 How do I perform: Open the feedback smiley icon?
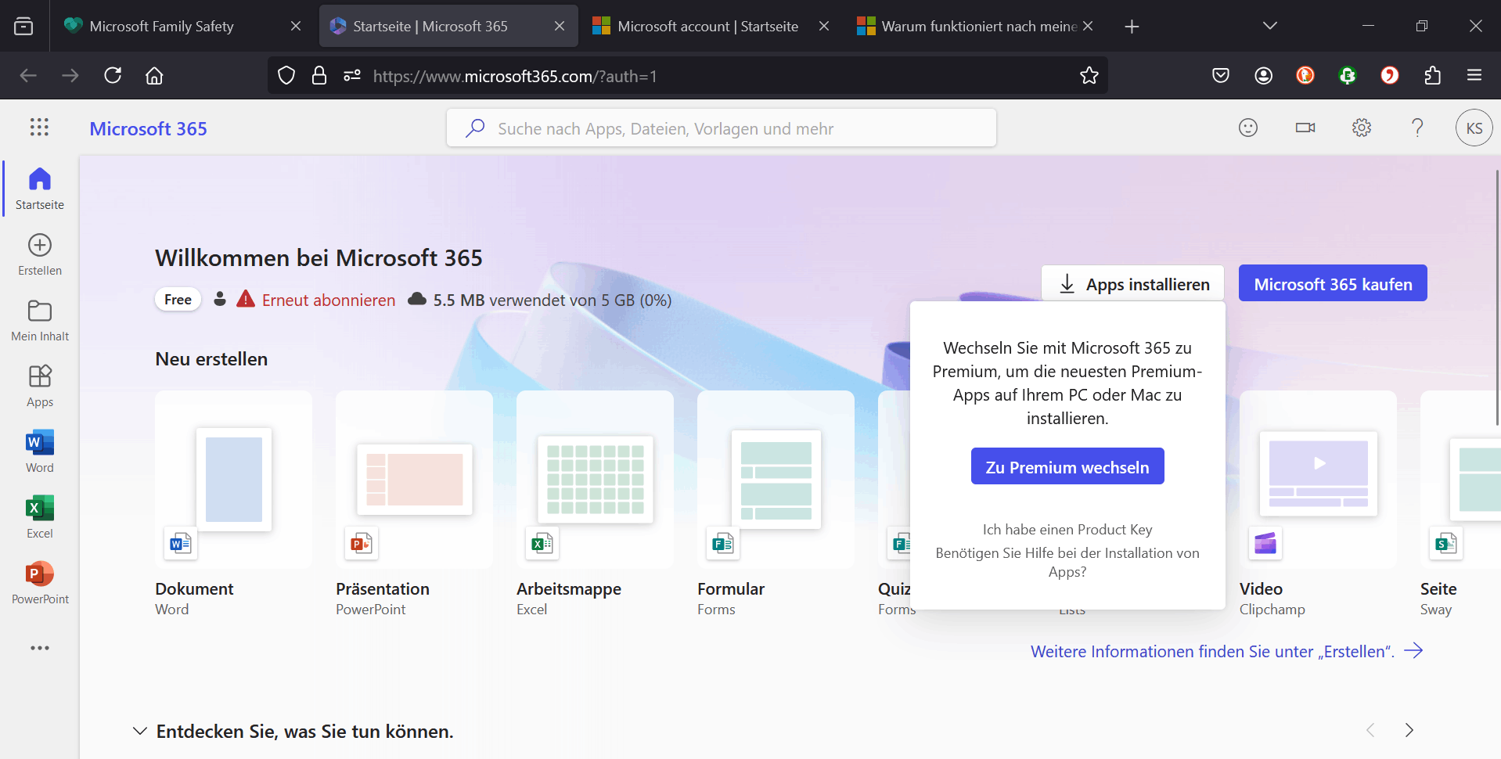click(x=1248, y=128)
